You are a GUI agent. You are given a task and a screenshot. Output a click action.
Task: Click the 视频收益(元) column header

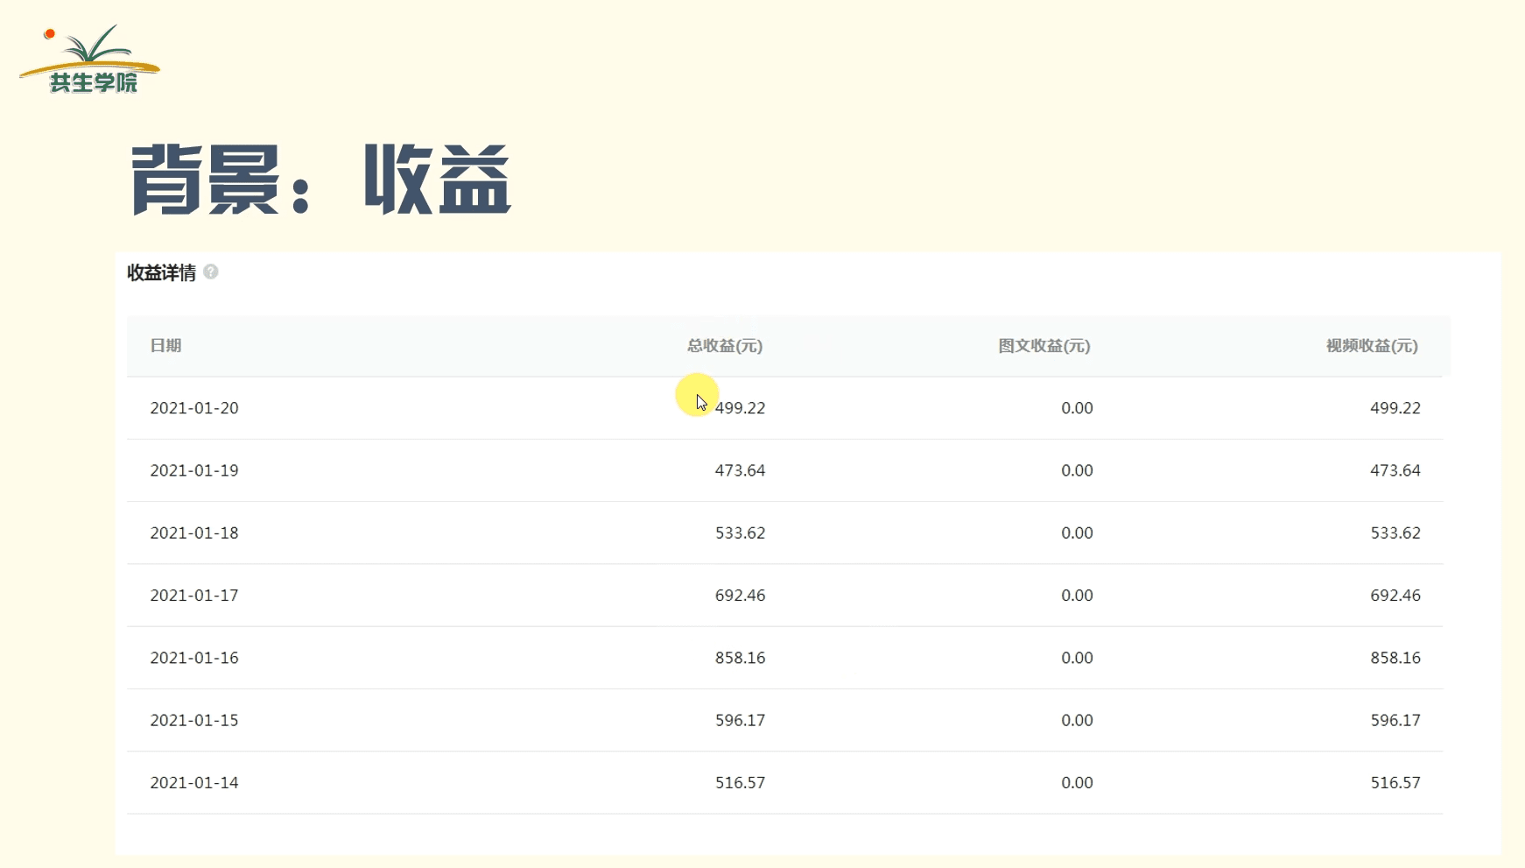coord(1372,346)
